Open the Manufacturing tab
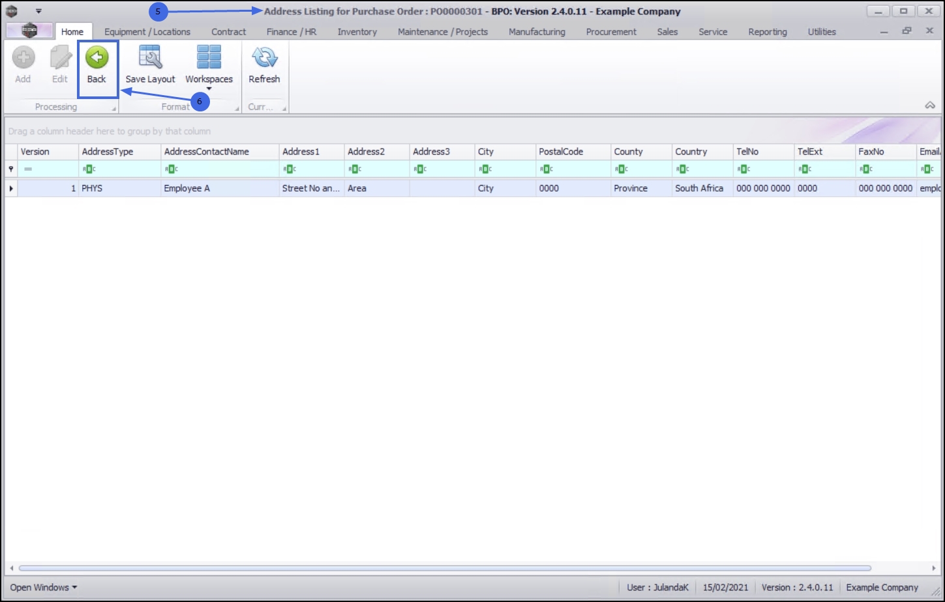This screenshot has height=602, width=945. click(537, 31)
